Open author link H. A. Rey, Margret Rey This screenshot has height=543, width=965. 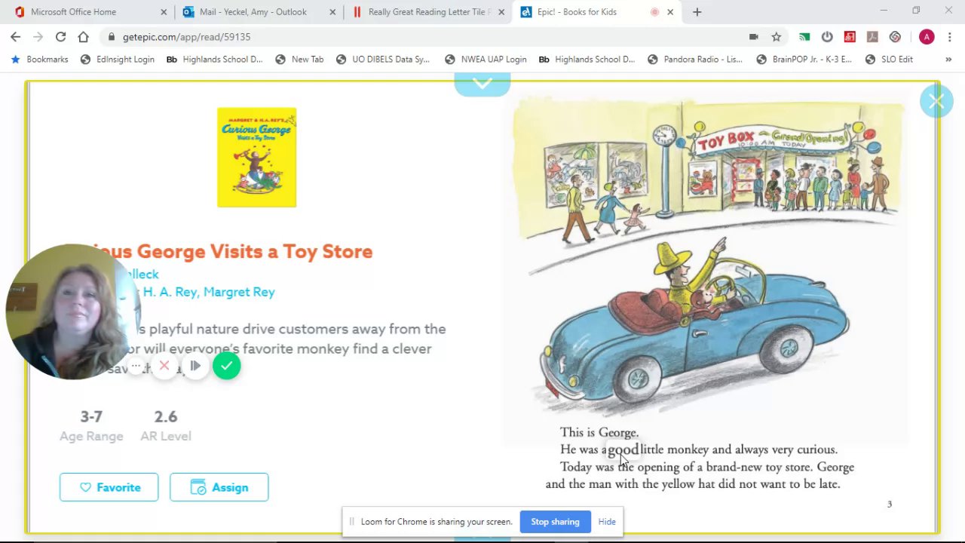pyautogui.click(x=209, y=292)
